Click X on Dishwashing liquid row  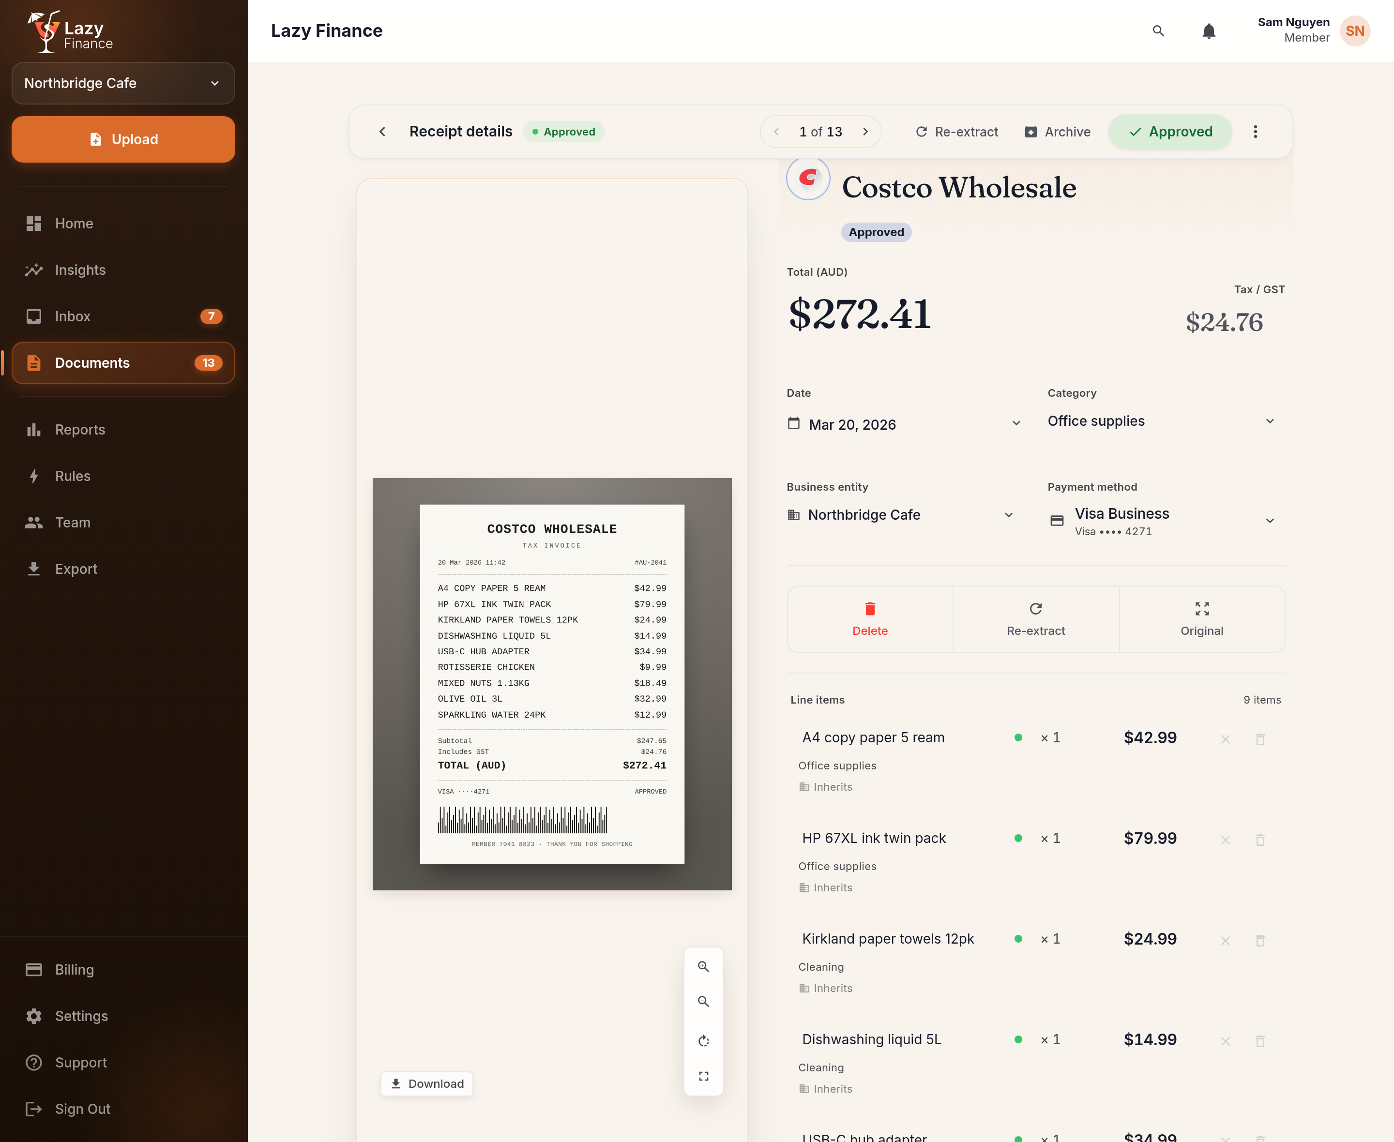1225,1041
